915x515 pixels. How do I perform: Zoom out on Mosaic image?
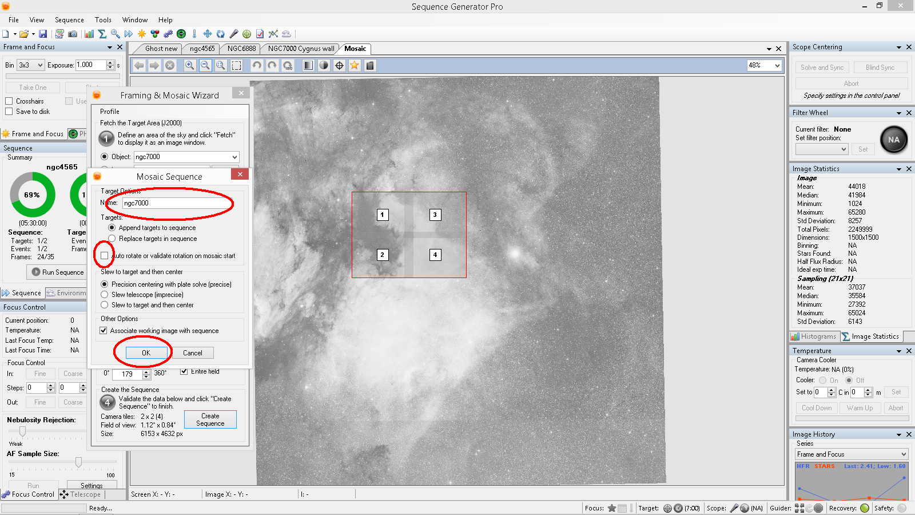[x=205, y=65]
